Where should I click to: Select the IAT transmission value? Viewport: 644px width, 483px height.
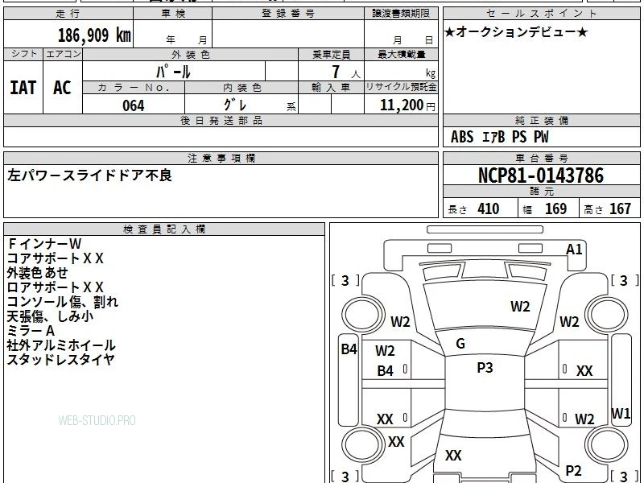tap(23, 88)
